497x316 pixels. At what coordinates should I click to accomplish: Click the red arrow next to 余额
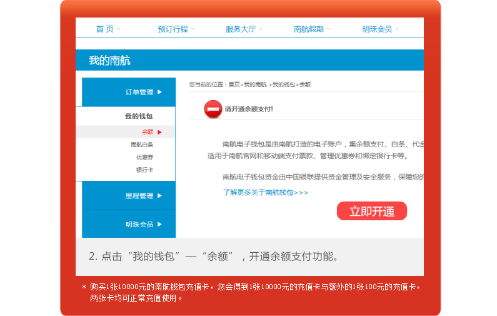[160, 132]
